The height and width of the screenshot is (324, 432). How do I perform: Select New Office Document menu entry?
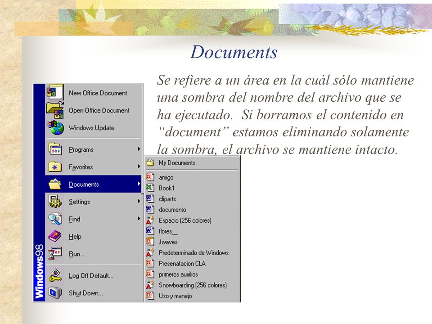point(94,93)
